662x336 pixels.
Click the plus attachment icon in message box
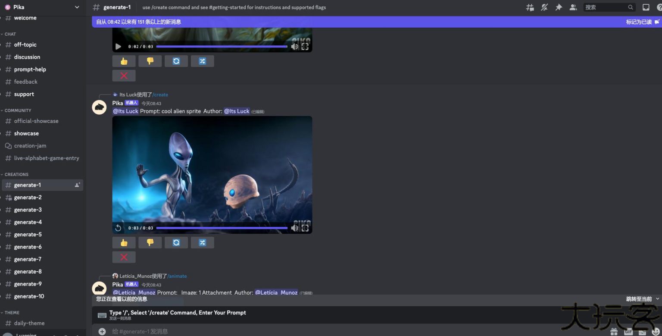pos(102,331)
